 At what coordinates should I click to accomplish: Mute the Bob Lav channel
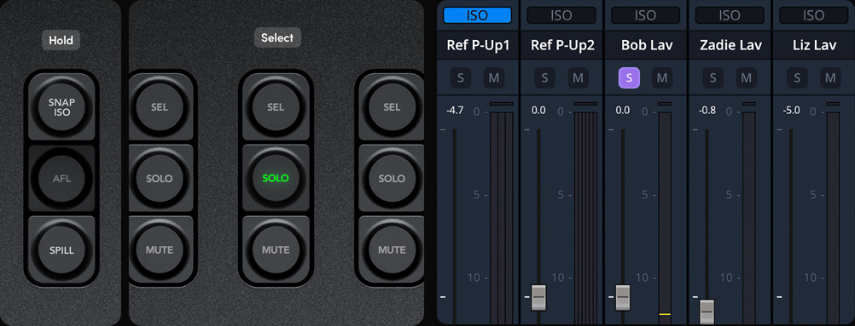coord(662,78)
